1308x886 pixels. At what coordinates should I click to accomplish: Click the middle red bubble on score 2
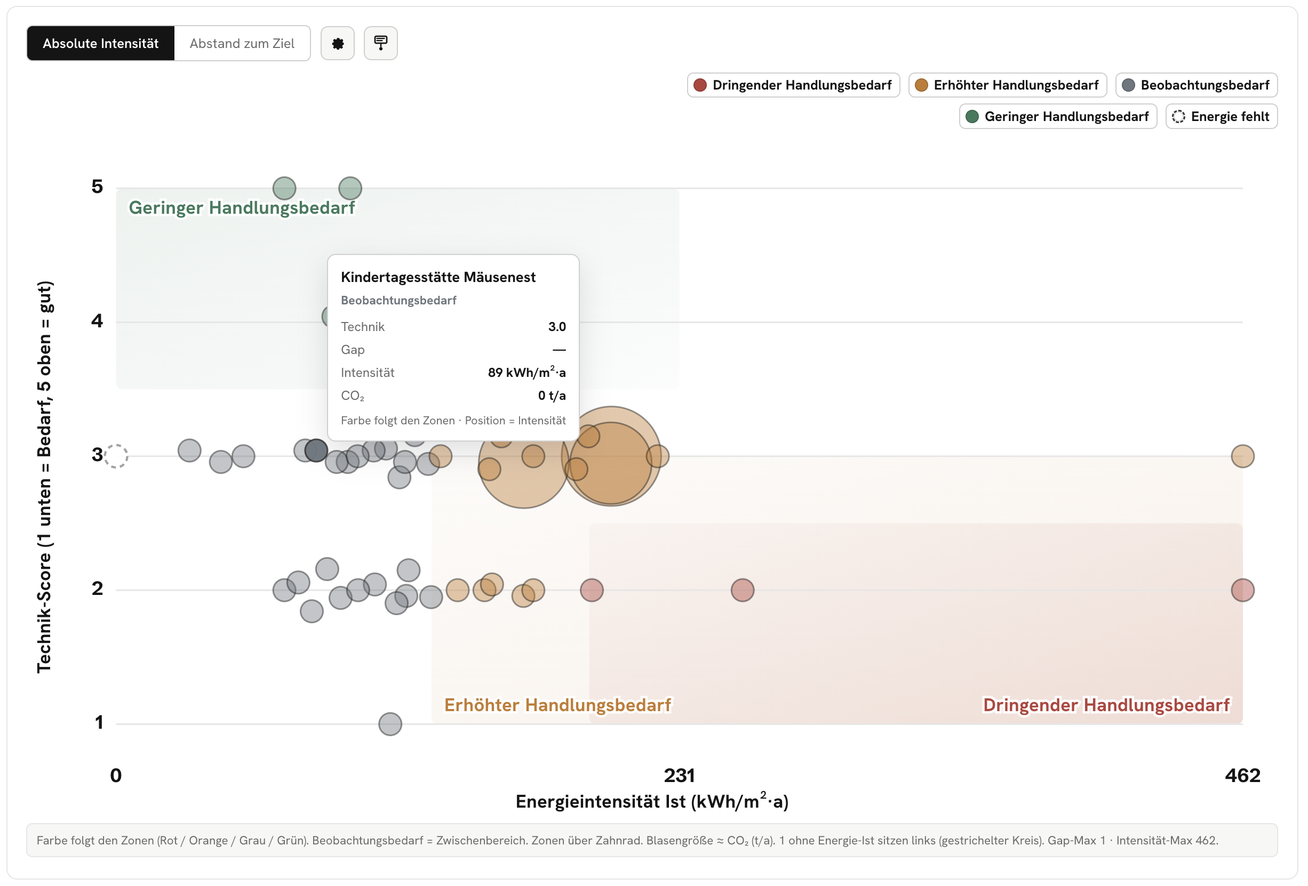[x=743, y=590]
